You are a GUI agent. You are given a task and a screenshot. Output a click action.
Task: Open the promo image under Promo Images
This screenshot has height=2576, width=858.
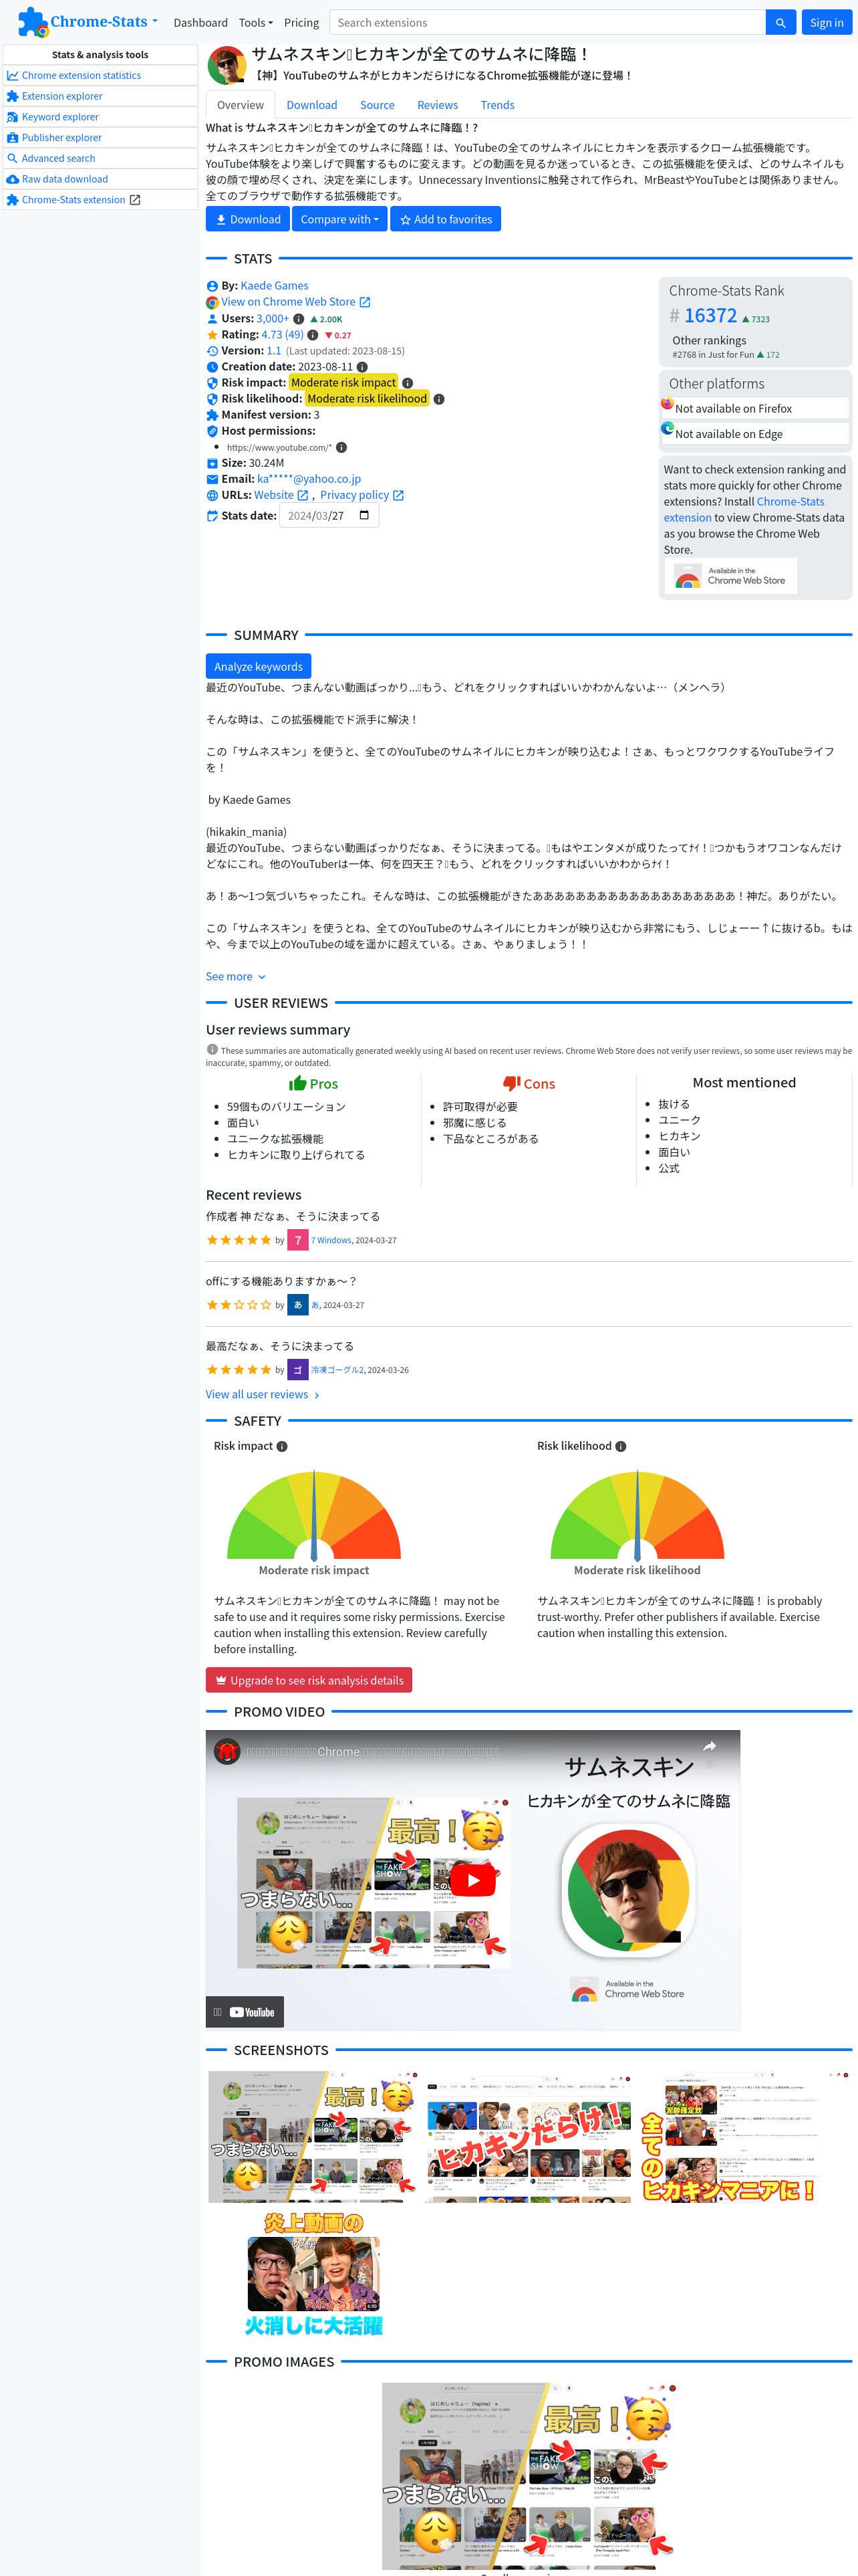tap(529, 2476)
